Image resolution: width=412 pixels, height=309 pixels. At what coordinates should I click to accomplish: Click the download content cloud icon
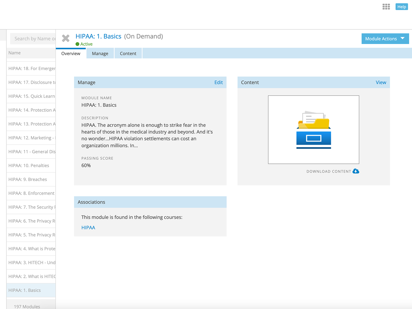pos(356,171)
